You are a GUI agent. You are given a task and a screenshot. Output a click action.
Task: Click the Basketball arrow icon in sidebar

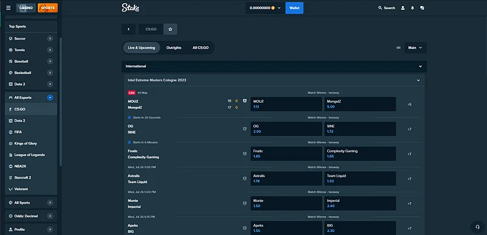coord(50,73)
